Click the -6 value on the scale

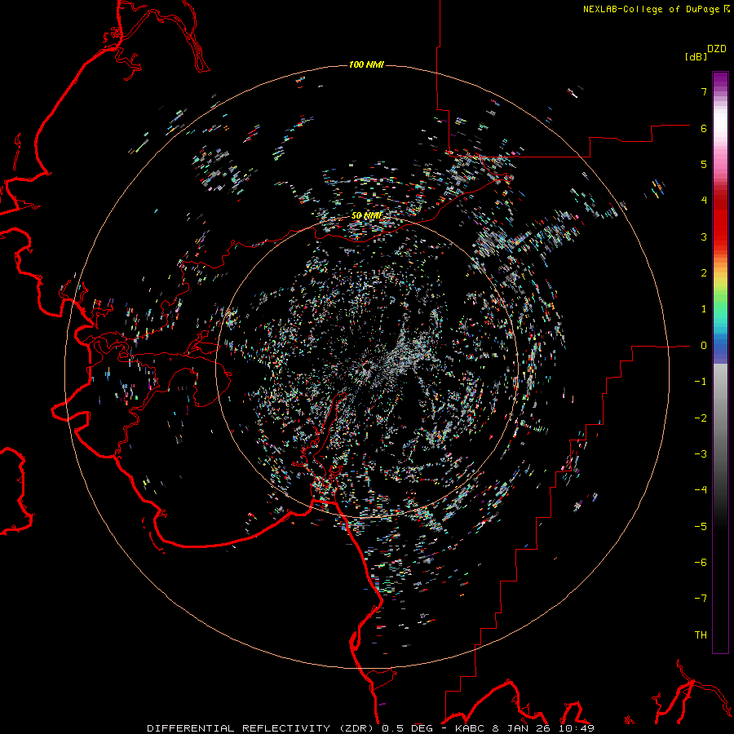pos(701,562)
